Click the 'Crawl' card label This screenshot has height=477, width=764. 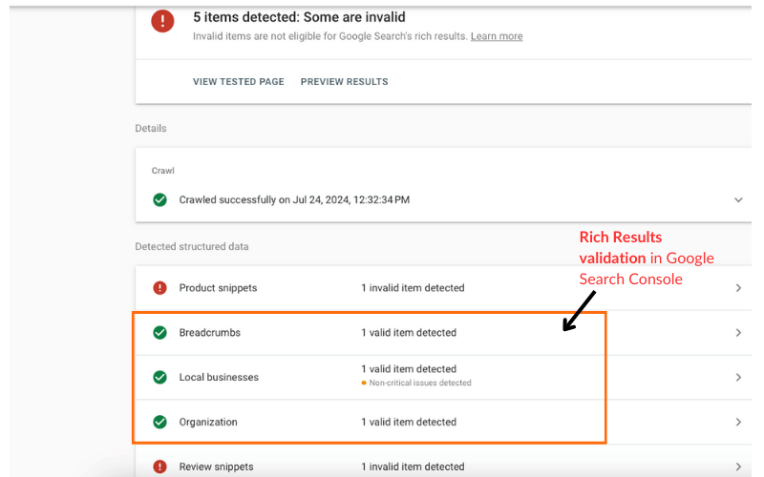tap(162, 171)
